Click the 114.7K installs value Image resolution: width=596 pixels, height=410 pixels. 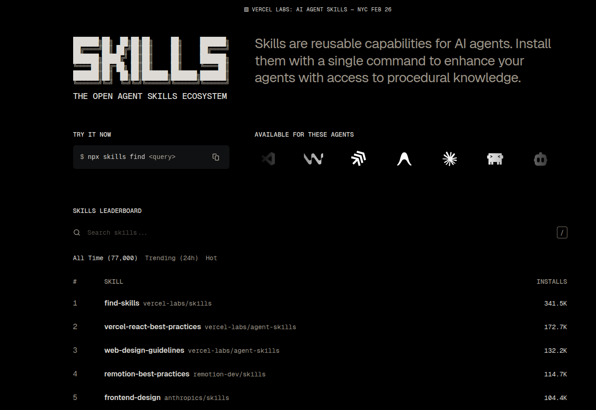(x=556, y=374)
